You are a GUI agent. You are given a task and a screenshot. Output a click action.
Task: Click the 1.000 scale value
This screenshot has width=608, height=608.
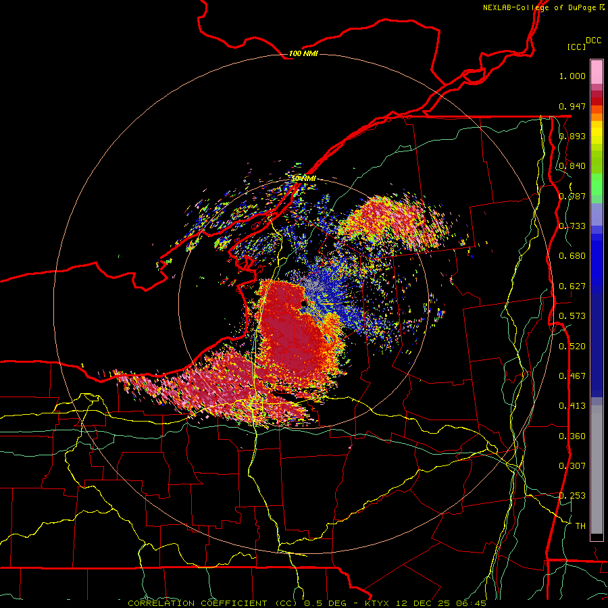click(572, 76)
